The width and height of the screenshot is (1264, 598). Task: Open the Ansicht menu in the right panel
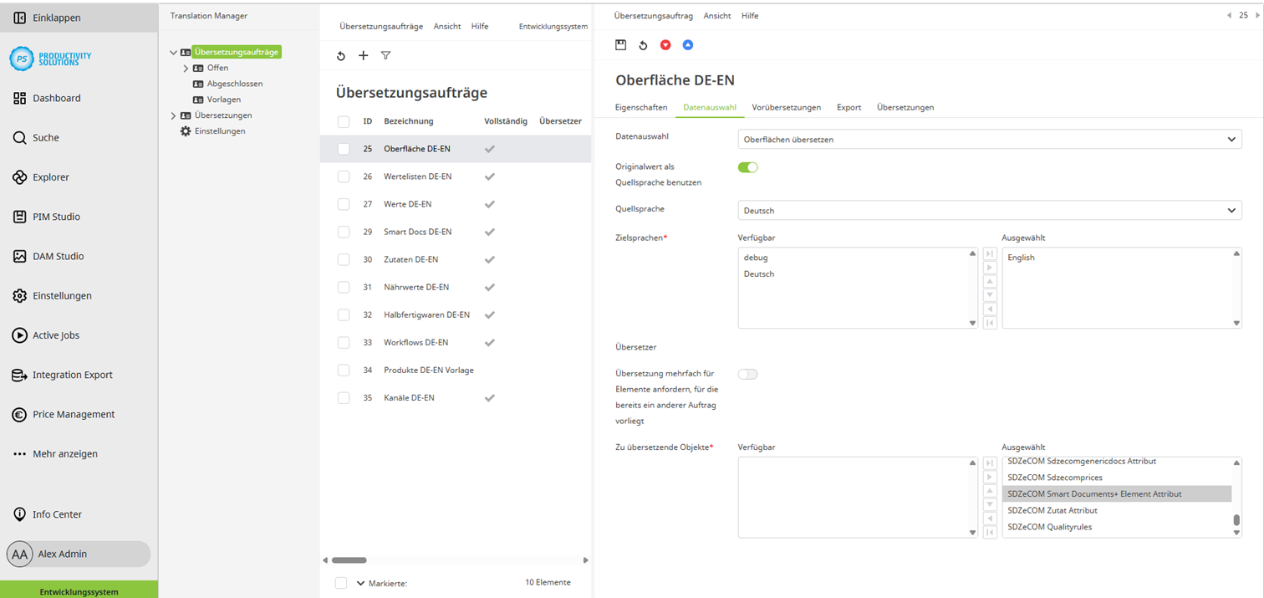(x=716, y=15)
